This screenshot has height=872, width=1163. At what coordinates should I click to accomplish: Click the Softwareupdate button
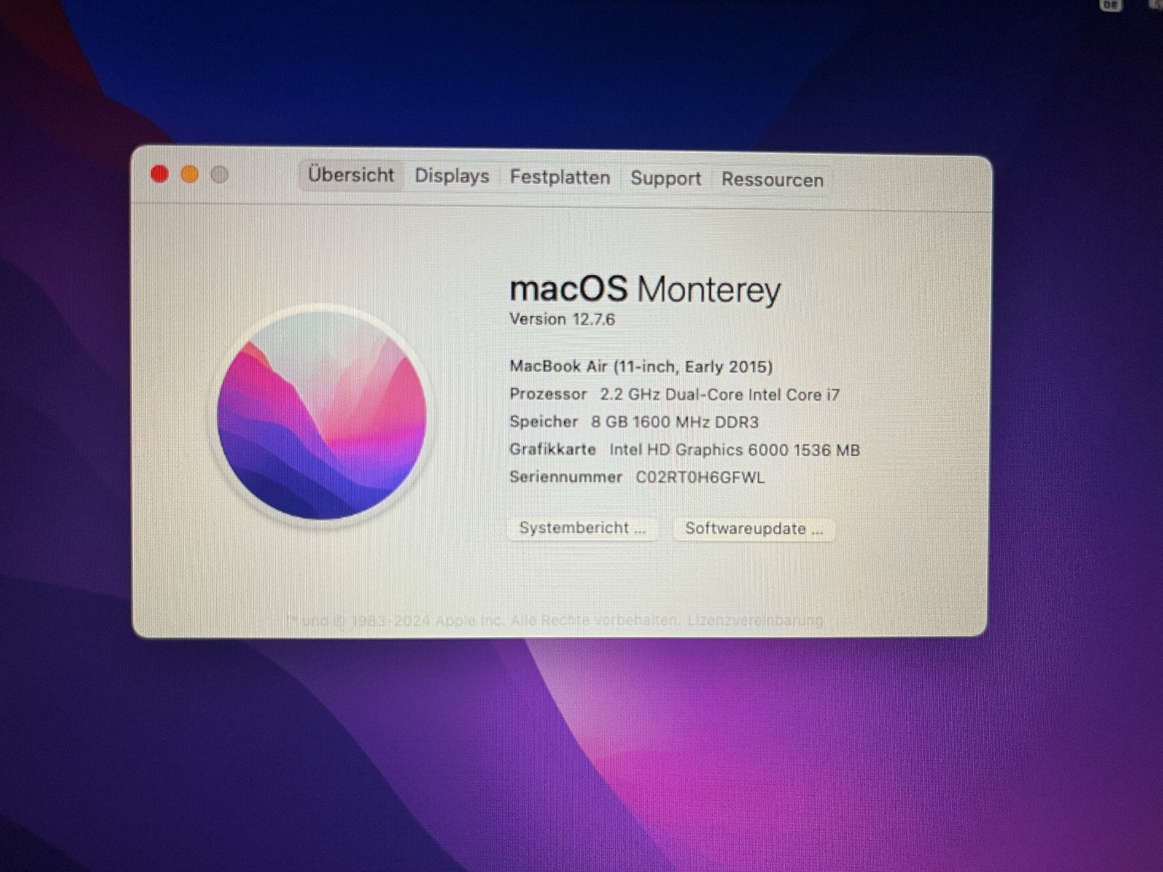tap(753, 528)
